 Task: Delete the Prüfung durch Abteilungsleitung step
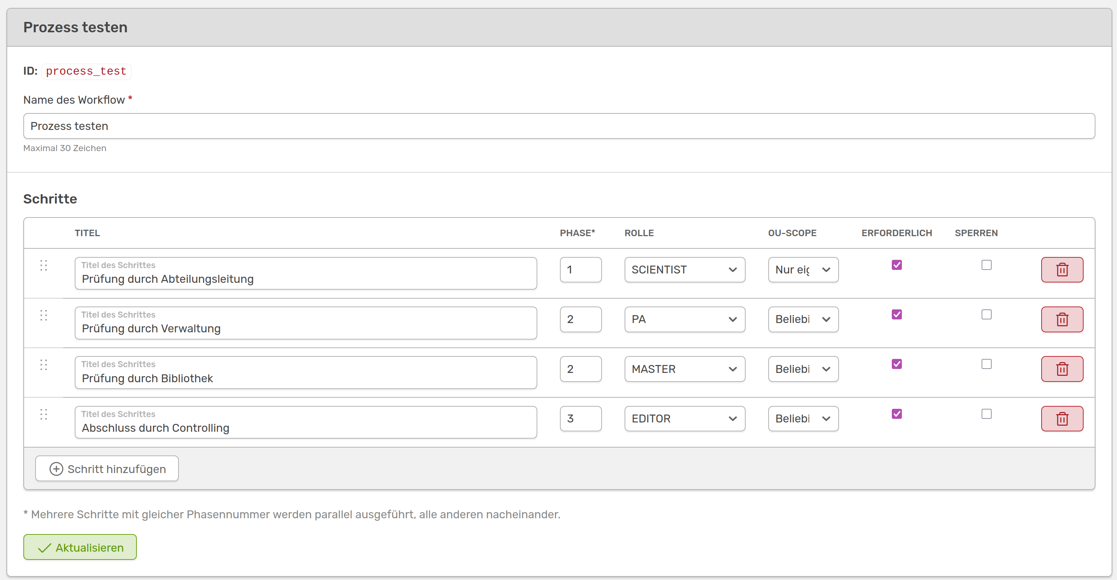(1061, 270)
